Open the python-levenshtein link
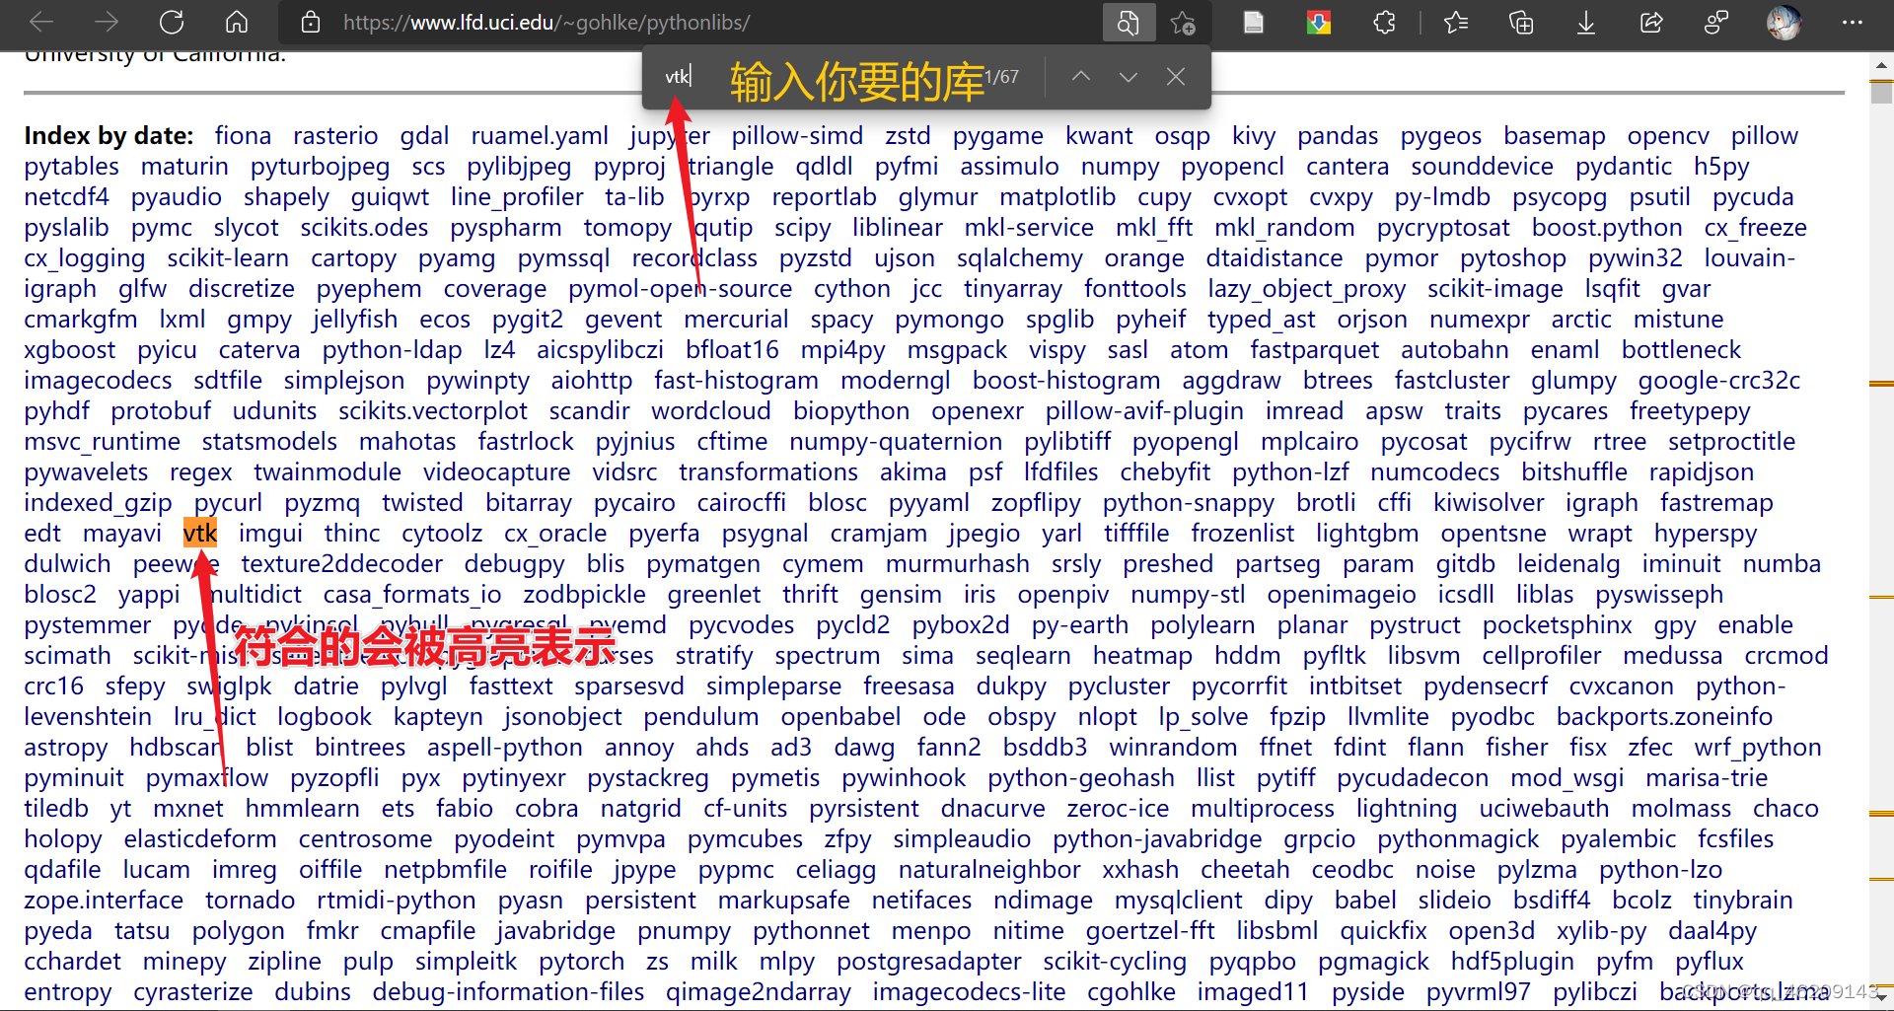This screenshot has width=1894, height=1011. coord(905,701)
